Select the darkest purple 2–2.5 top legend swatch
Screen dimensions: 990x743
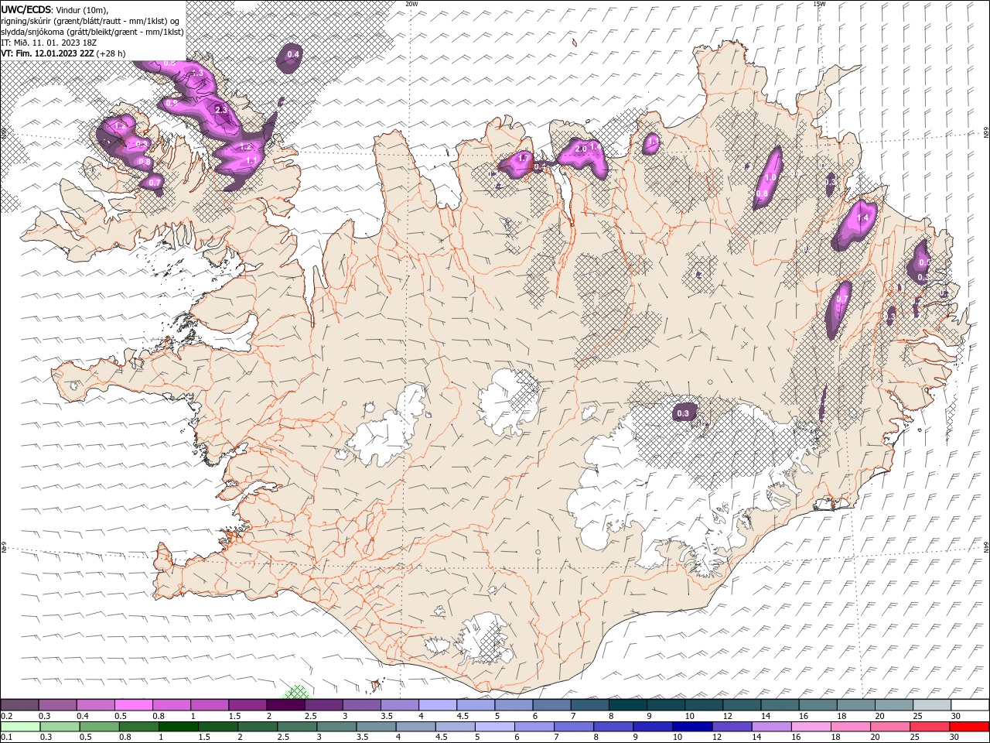tap(285, 705)
